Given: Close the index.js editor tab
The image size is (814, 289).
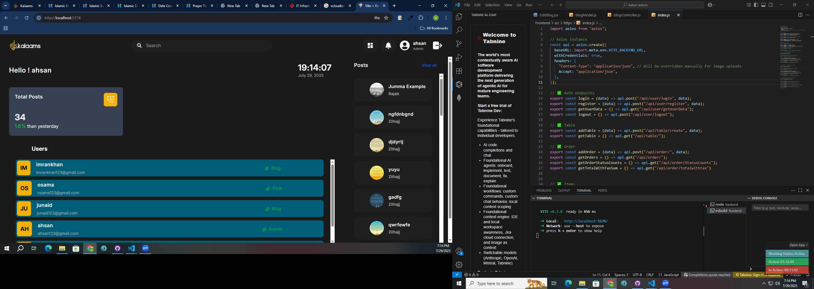Looking at the screenshot, I should click(x=678, y=15).
